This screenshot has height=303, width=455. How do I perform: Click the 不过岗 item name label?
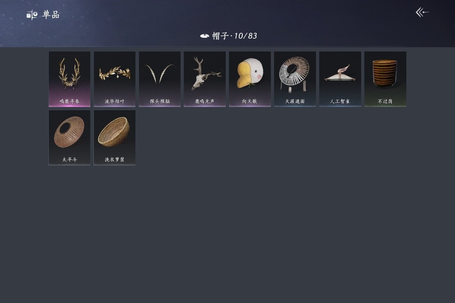click(385, 102)
